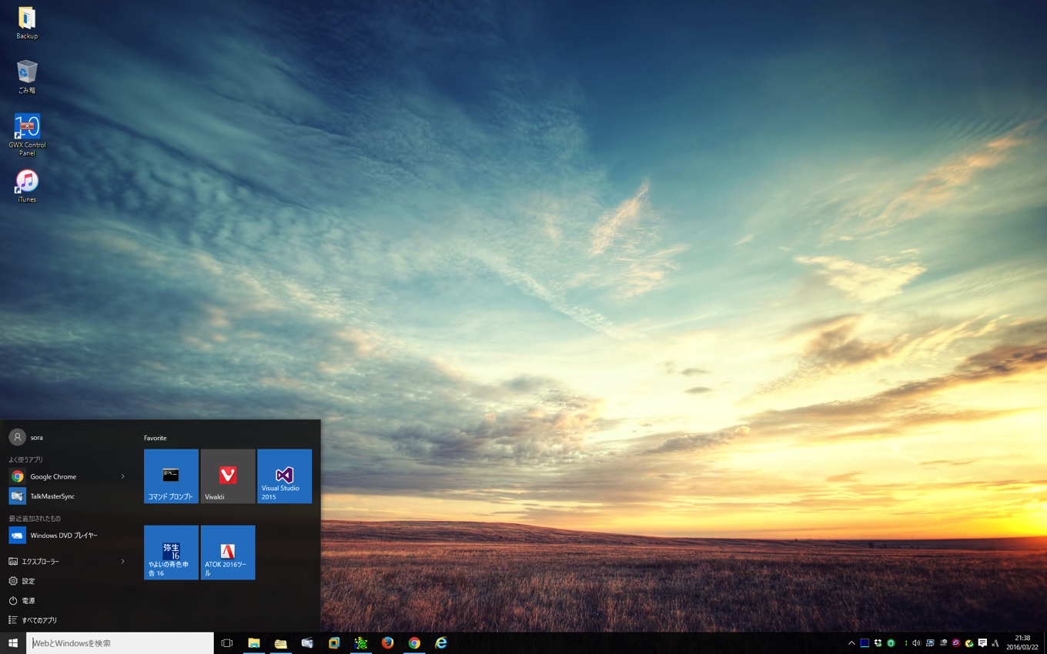The height and width of the screenshot is (654, 1047).
Task: Open the Task View button
Action: (226, 643)
